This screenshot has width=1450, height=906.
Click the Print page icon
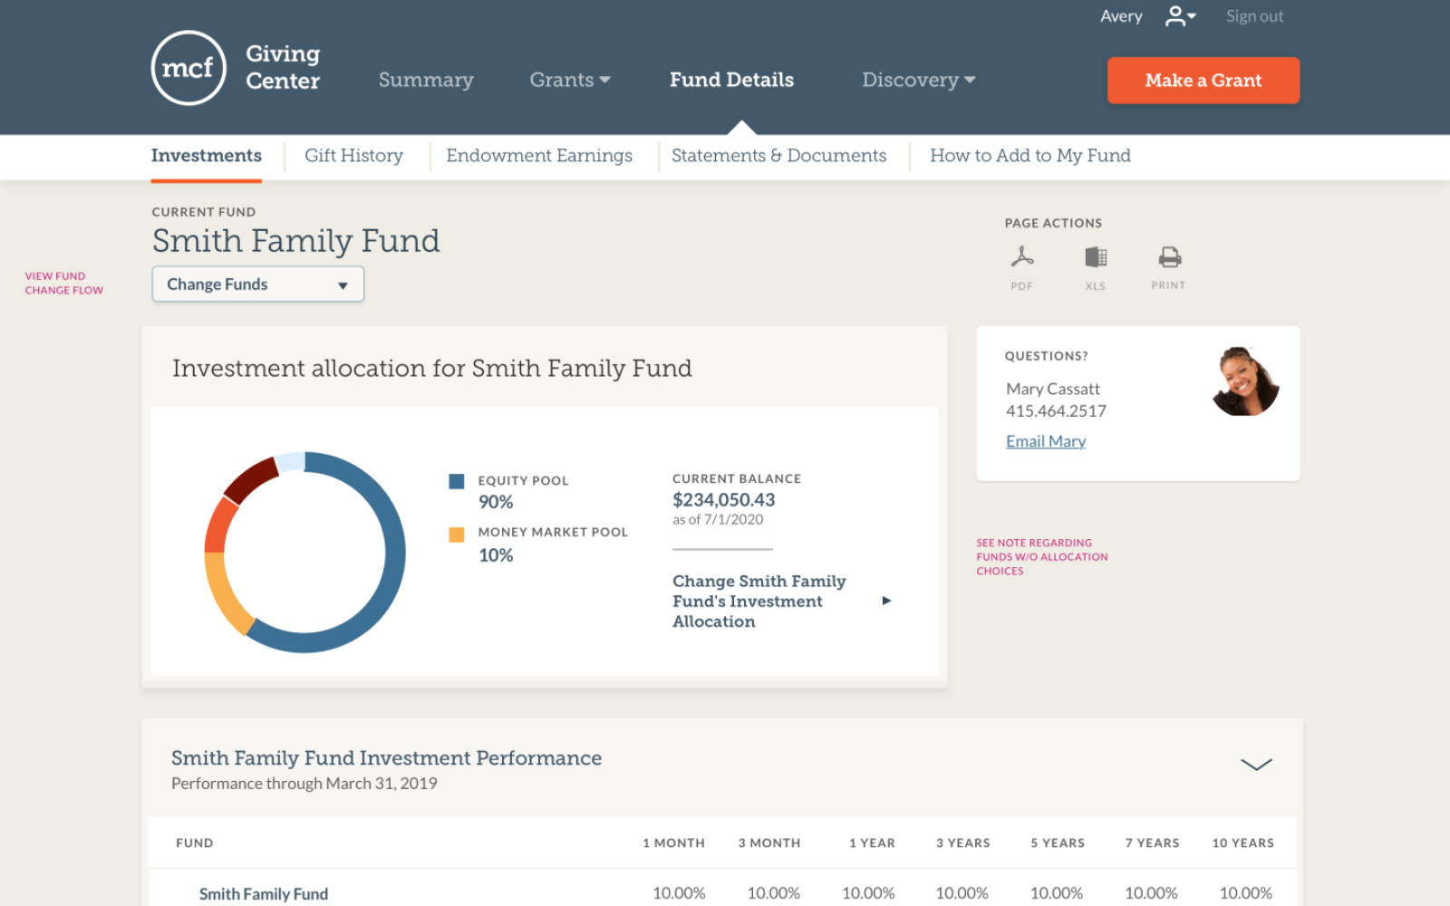[1169, 257]
